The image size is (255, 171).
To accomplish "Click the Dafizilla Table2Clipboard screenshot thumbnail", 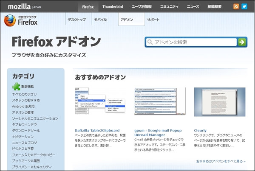I will 100,101.
